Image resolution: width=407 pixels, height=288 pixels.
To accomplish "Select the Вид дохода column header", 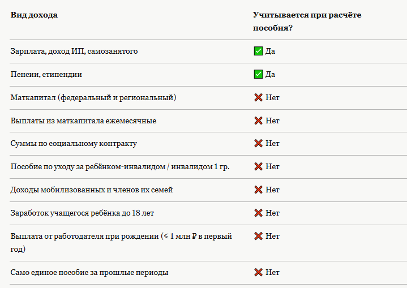I will point(34,15).
